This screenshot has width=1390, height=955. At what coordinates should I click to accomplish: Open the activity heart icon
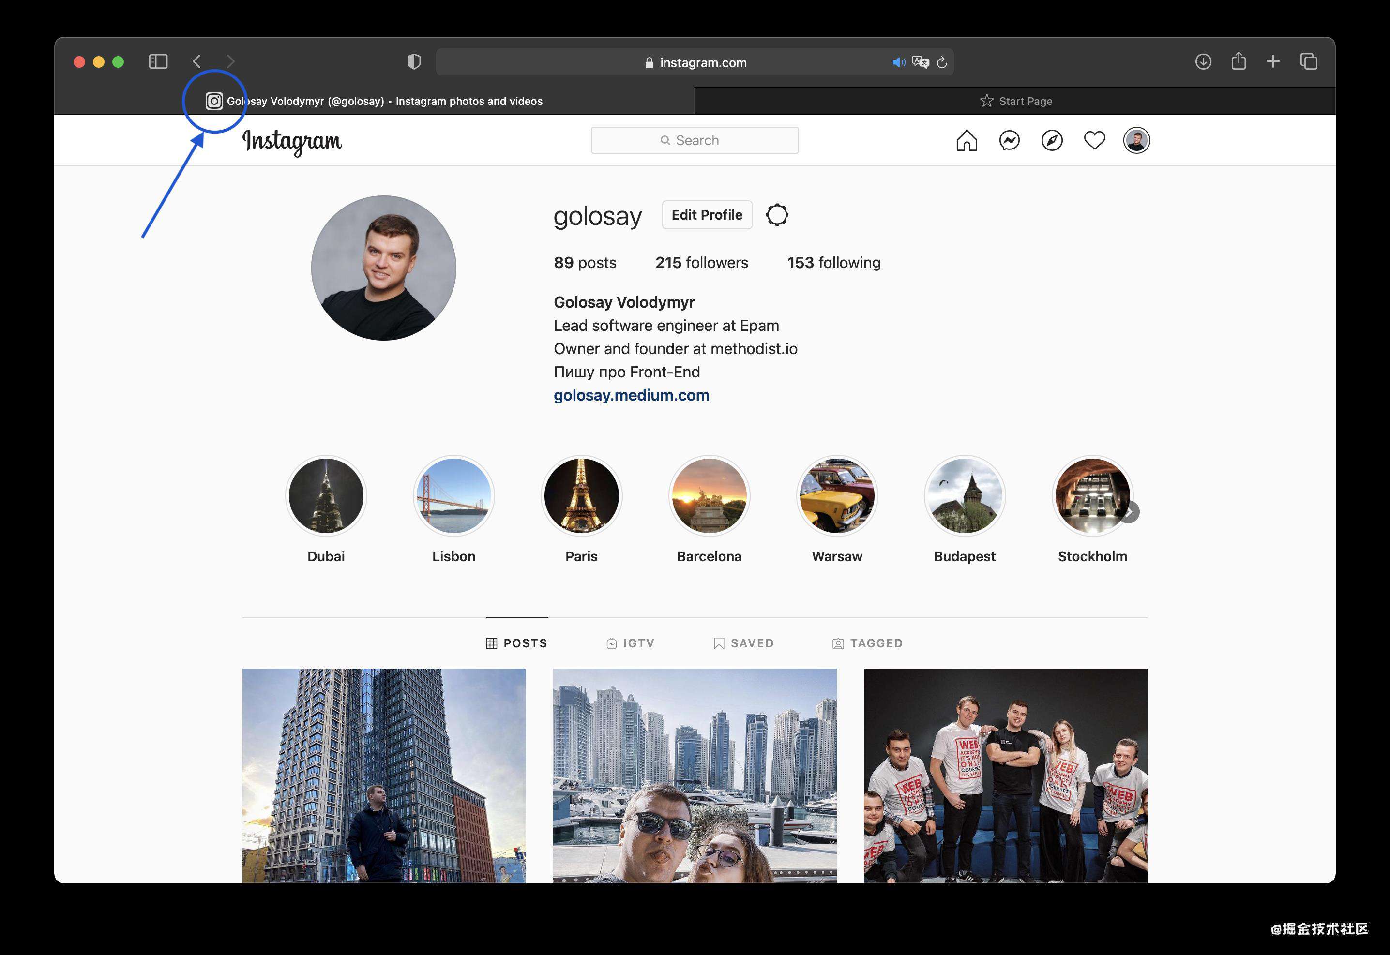click(1094, 141)
